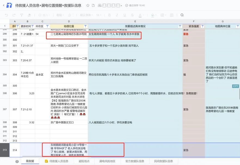This screenshot has height=165, width=240.
Task: Open the sheet list layers icon
Action: tap(17, 161)
